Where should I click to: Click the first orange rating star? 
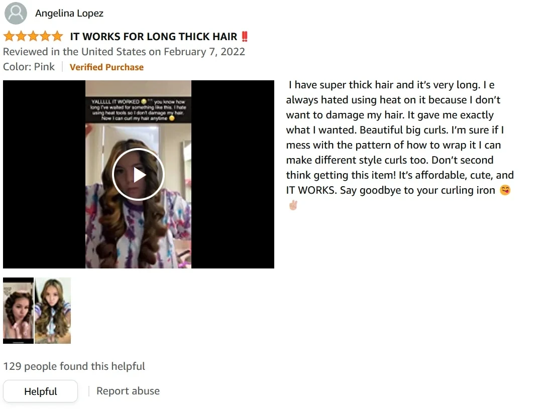pyautogui.click(x=9, y=36)
